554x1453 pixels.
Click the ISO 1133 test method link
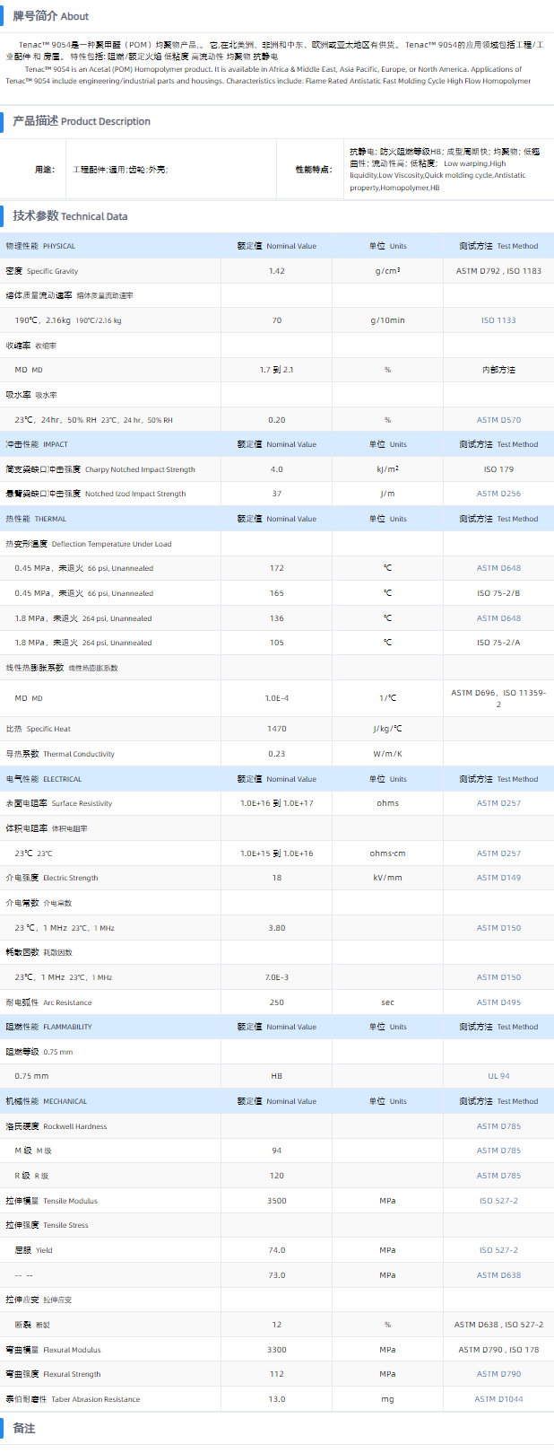pos(498,320)
